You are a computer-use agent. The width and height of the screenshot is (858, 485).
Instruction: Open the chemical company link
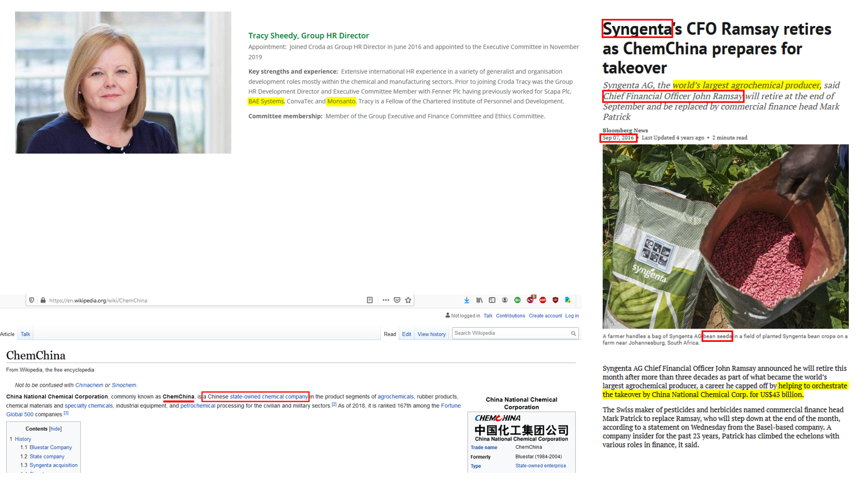284,397
